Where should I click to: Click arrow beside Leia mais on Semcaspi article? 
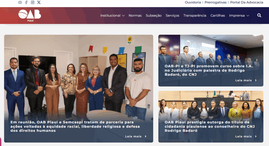pos(146,136)
